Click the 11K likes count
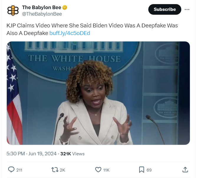 click(x=106, y=170)
